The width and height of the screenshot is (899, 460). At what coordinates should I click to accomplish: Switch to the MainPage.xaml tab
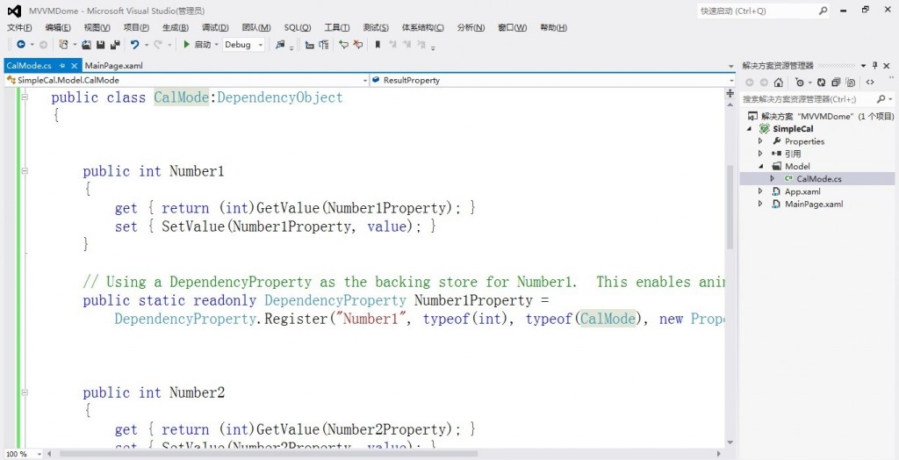[114, 66]
